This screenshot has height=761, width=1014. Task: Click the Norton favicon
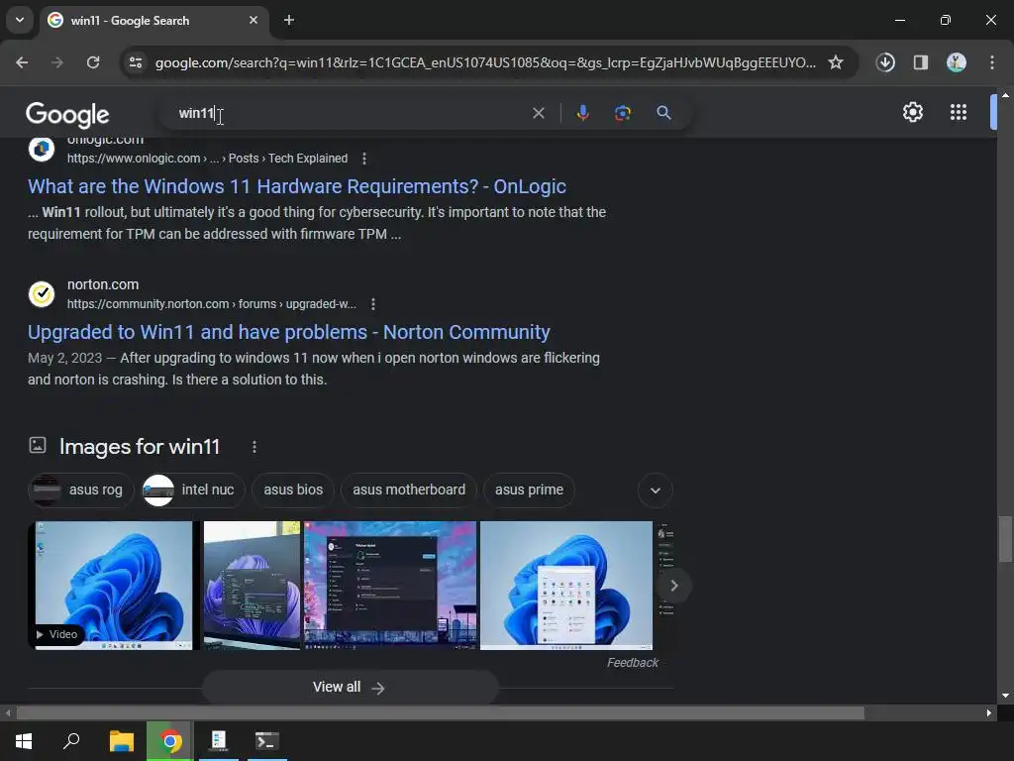pyautogui.click(x=42, y=293)
